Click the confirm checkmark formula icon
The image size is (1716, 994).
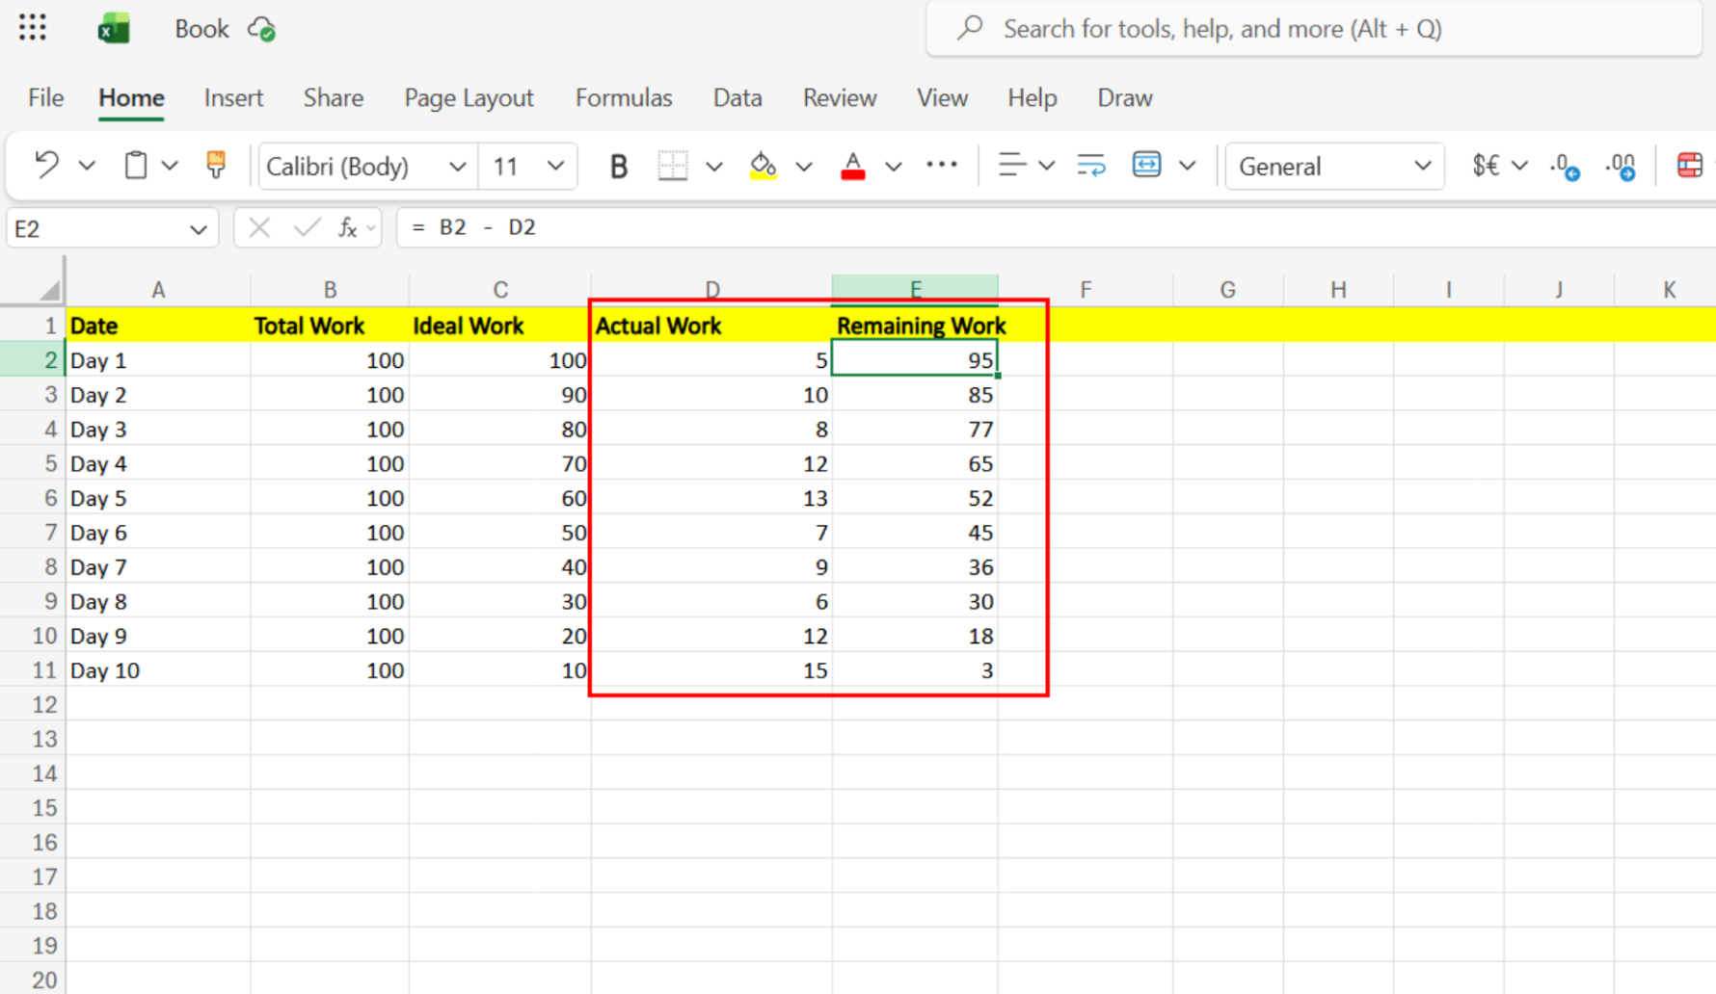click(x=307, y=227)
